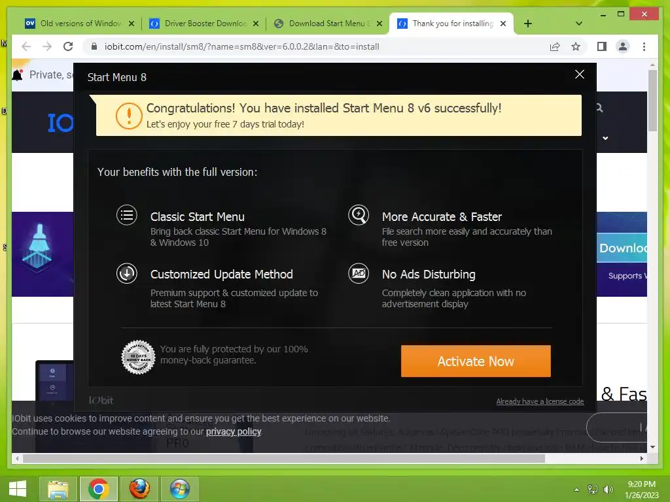This screenshot has height=502, width=670.
Task: Switch to the Driver Booster Download tab
Action: click(204, 24)
